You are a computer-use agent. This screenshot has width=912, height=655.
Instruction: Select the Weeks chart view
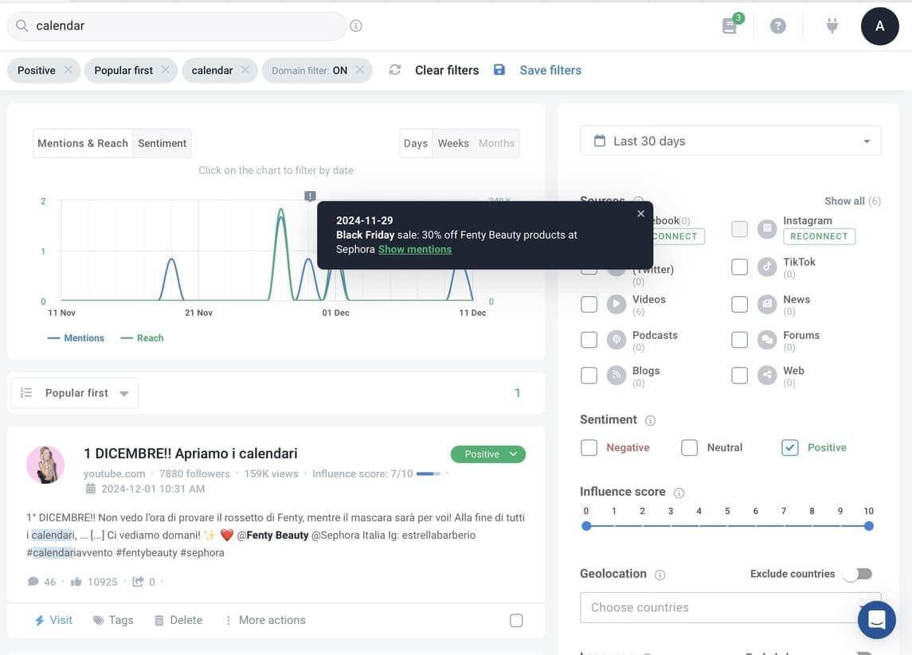452,143
